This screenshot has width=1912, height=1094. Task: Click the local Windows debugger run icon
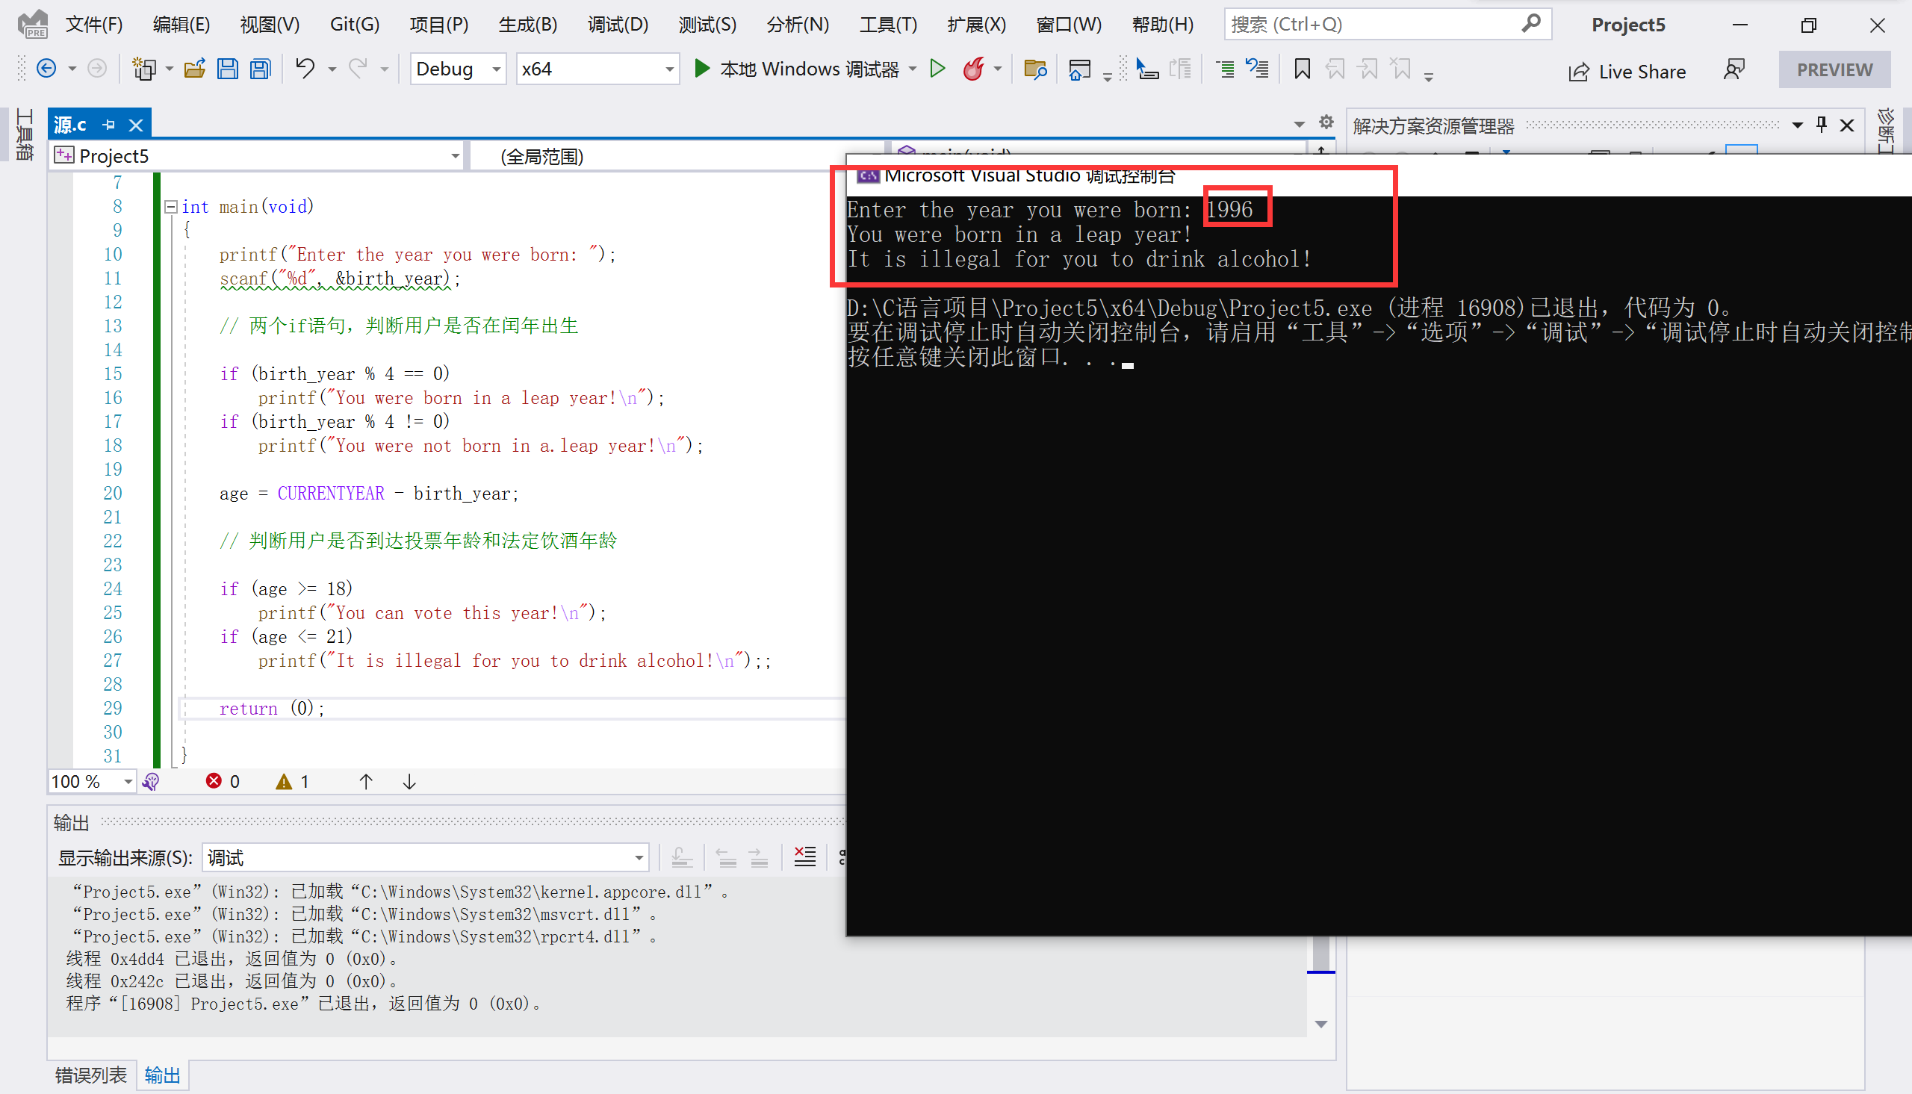pos(703,68)
